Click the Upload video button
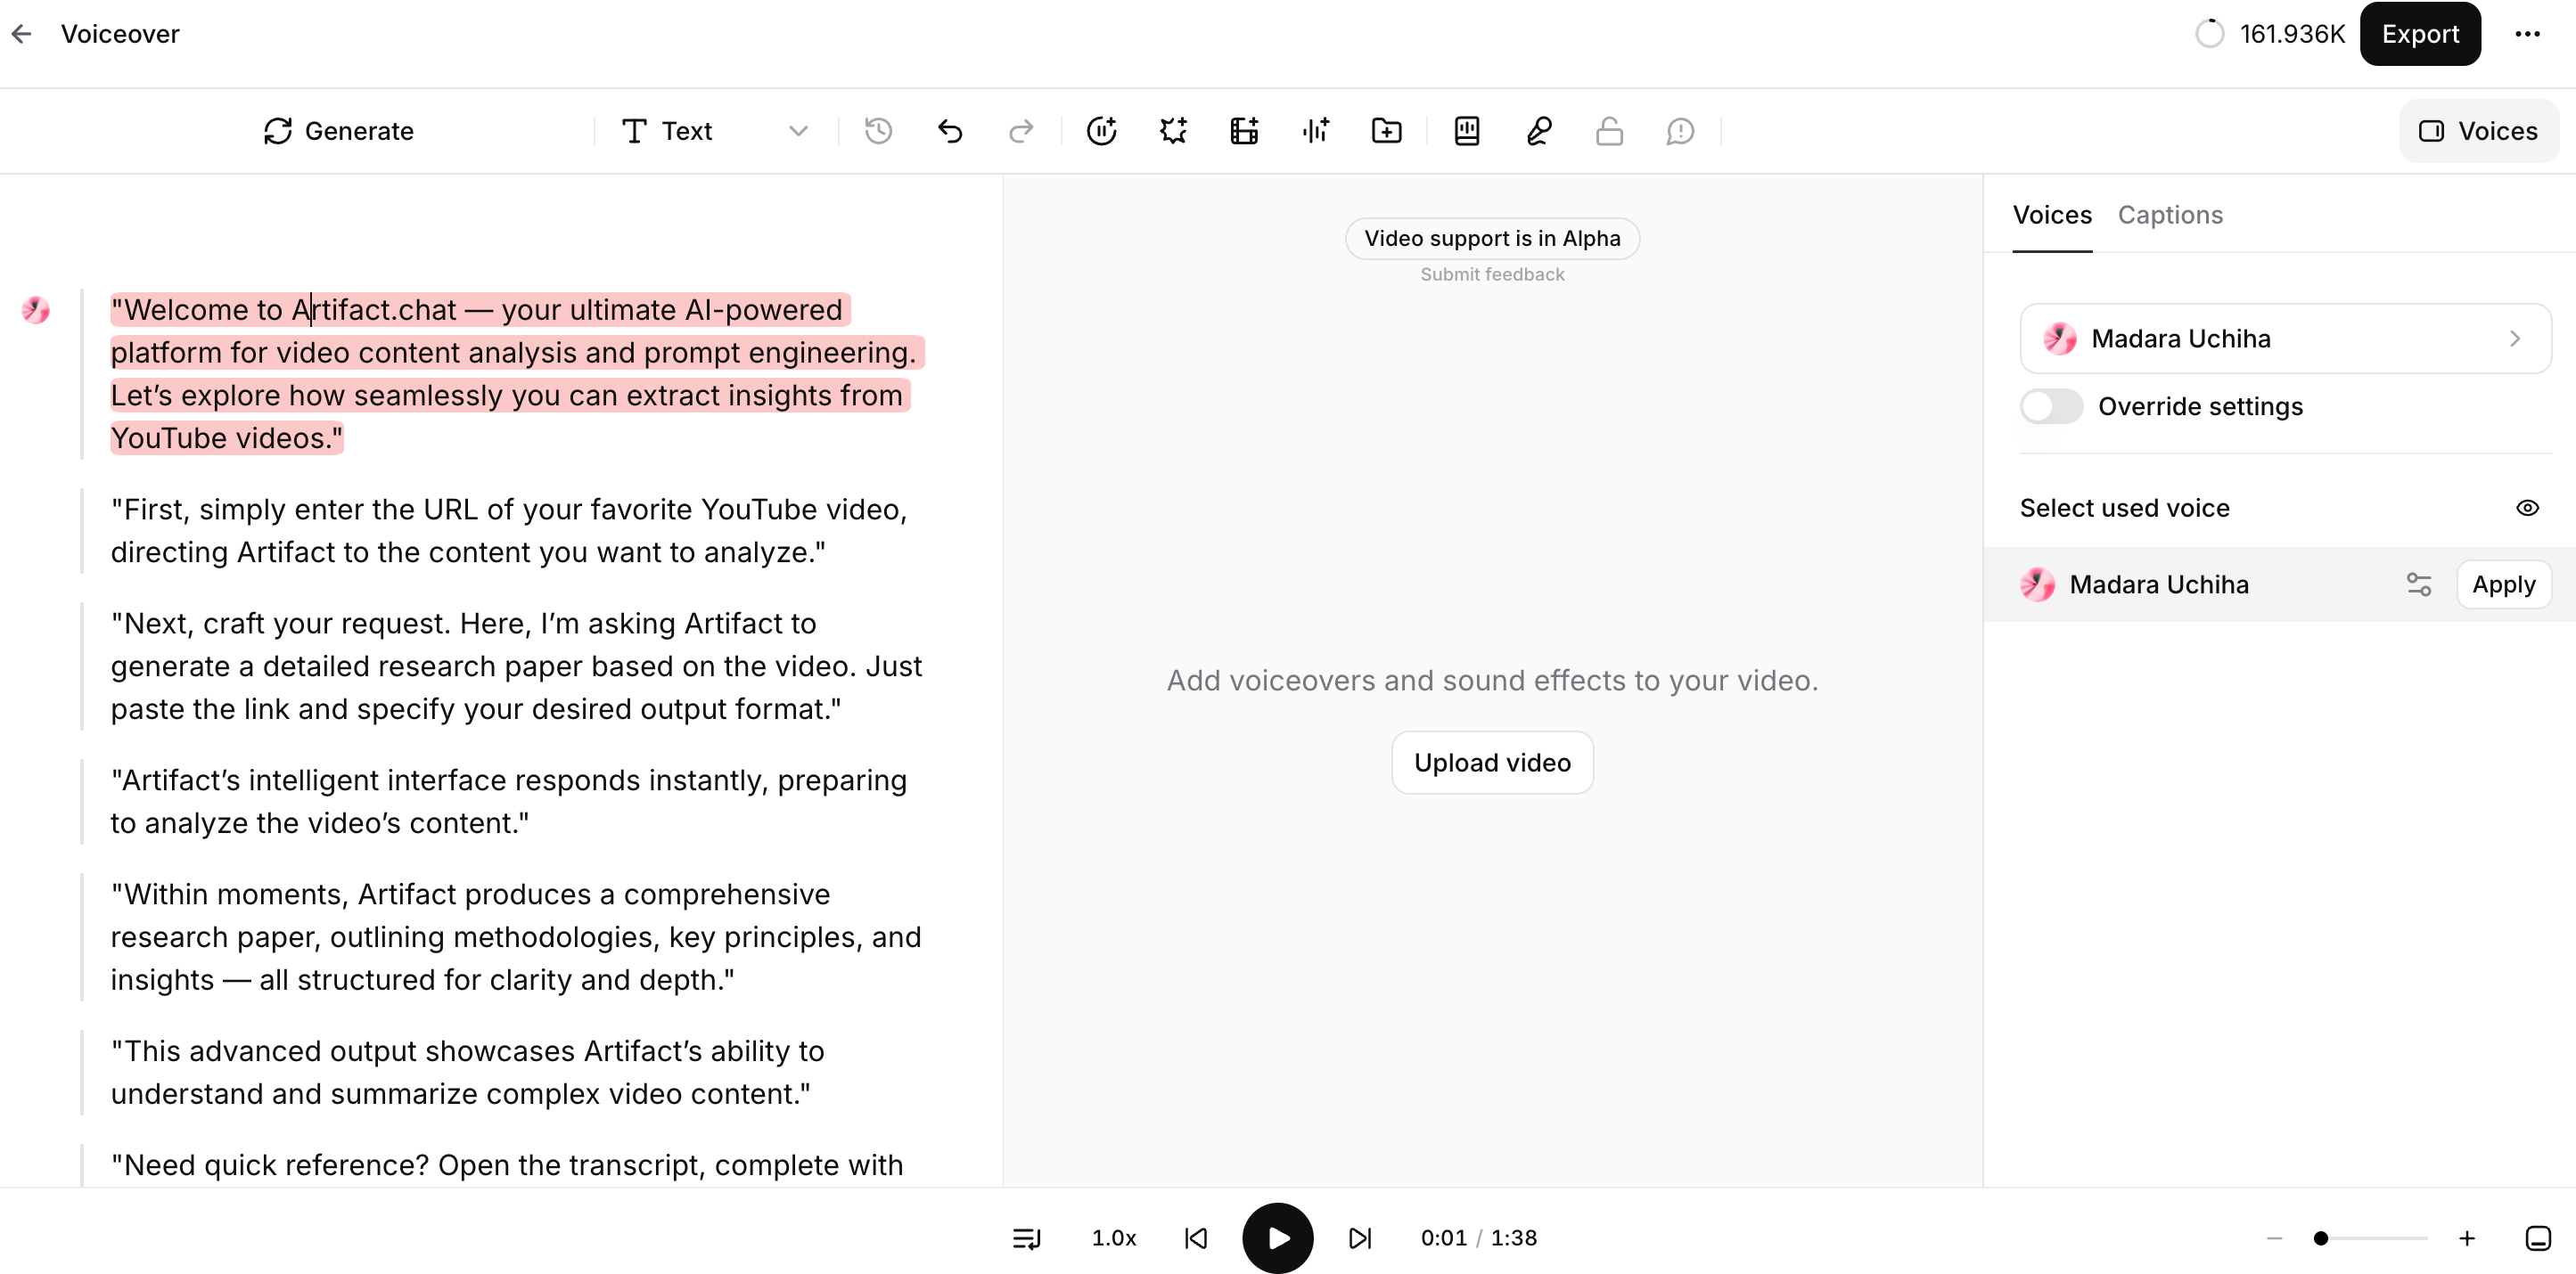The height and width of the screenshot is (1274, 2576). [x=1492, y=763]
